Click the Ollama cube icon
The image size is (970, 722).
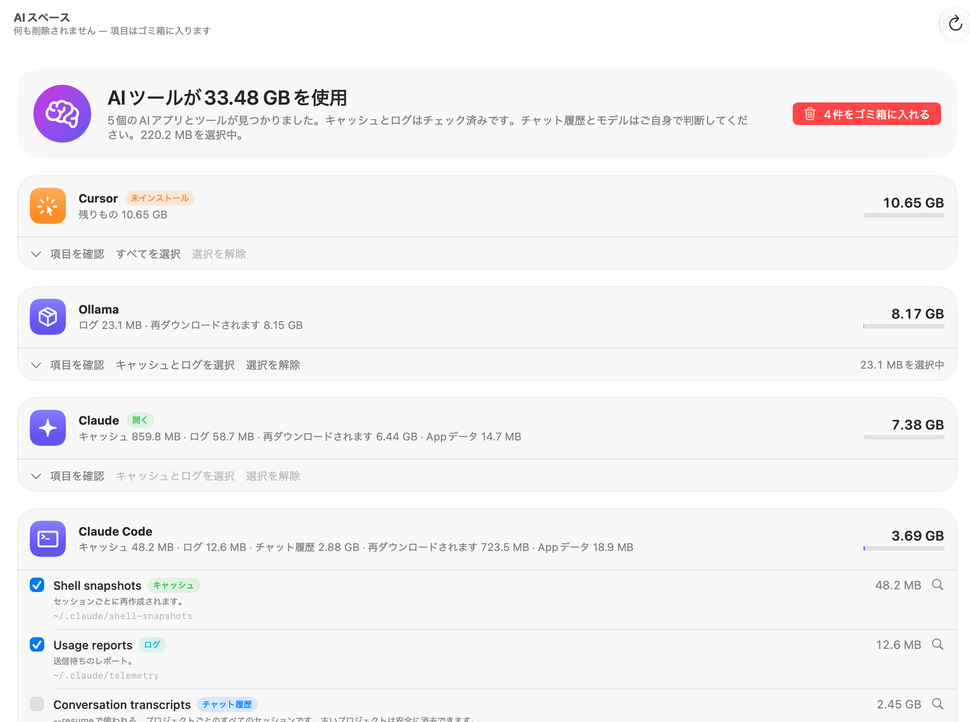tap(48, 317)
